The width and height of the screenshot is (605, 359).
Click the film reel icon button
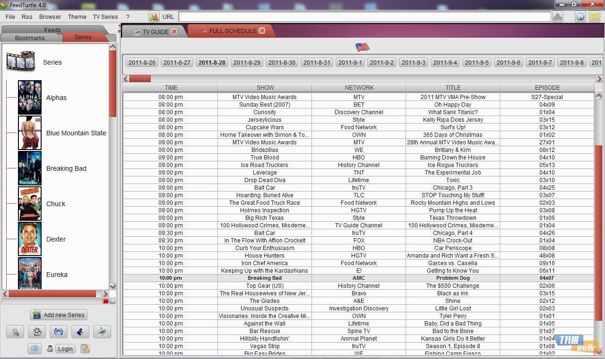[x=37, y=332]
